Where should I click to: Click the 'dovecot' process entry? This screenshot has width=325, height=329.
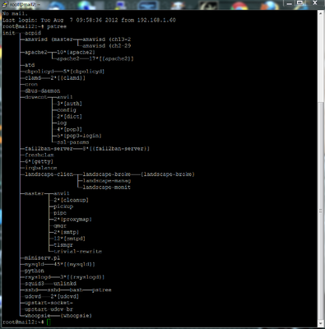coord(36,97)
